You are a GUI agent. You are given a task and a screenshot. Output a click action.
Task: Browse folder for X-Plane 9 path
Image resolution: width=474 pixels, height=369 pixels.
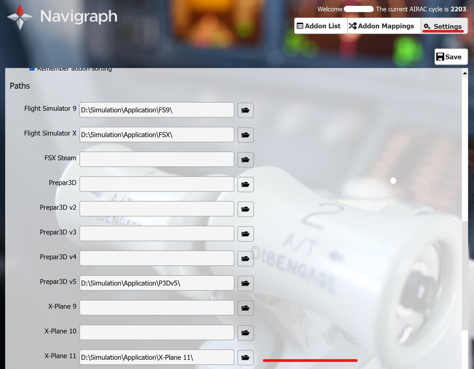tap(245, 308)
